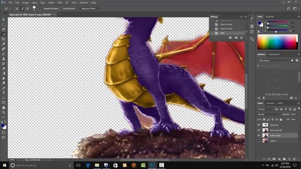The width and height of the screenshot is (301, 169).
Task: Open the Image menu
Action: pyautogui.click(x=25, y=3)
